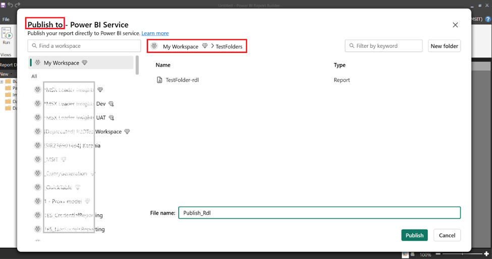This screenshot has height=259, width=492.
Task: Select the _QueryGeneration workspace
Action: point(66,173)
